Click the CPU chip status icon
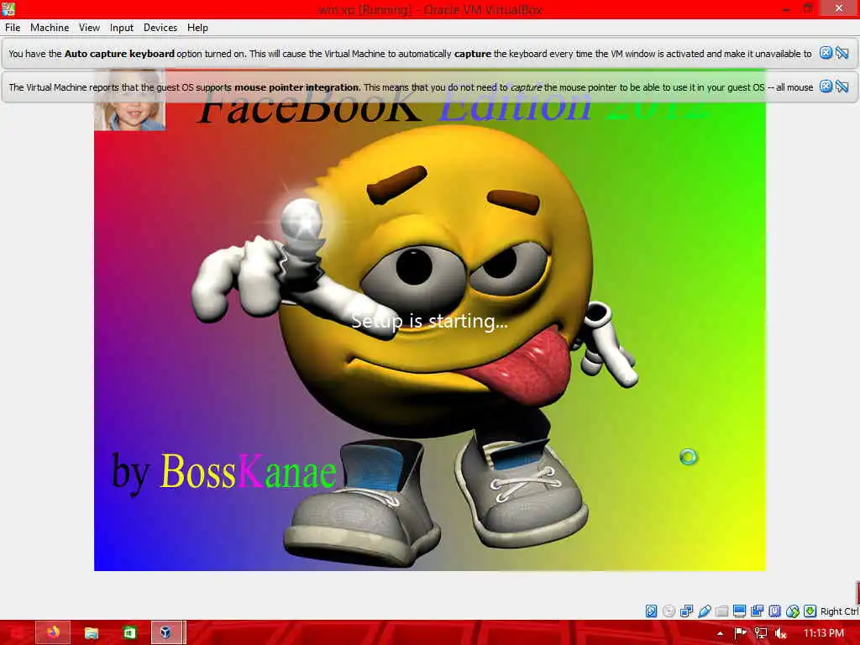Viewport: 860px width, 645px height. (x=774, y=611)
